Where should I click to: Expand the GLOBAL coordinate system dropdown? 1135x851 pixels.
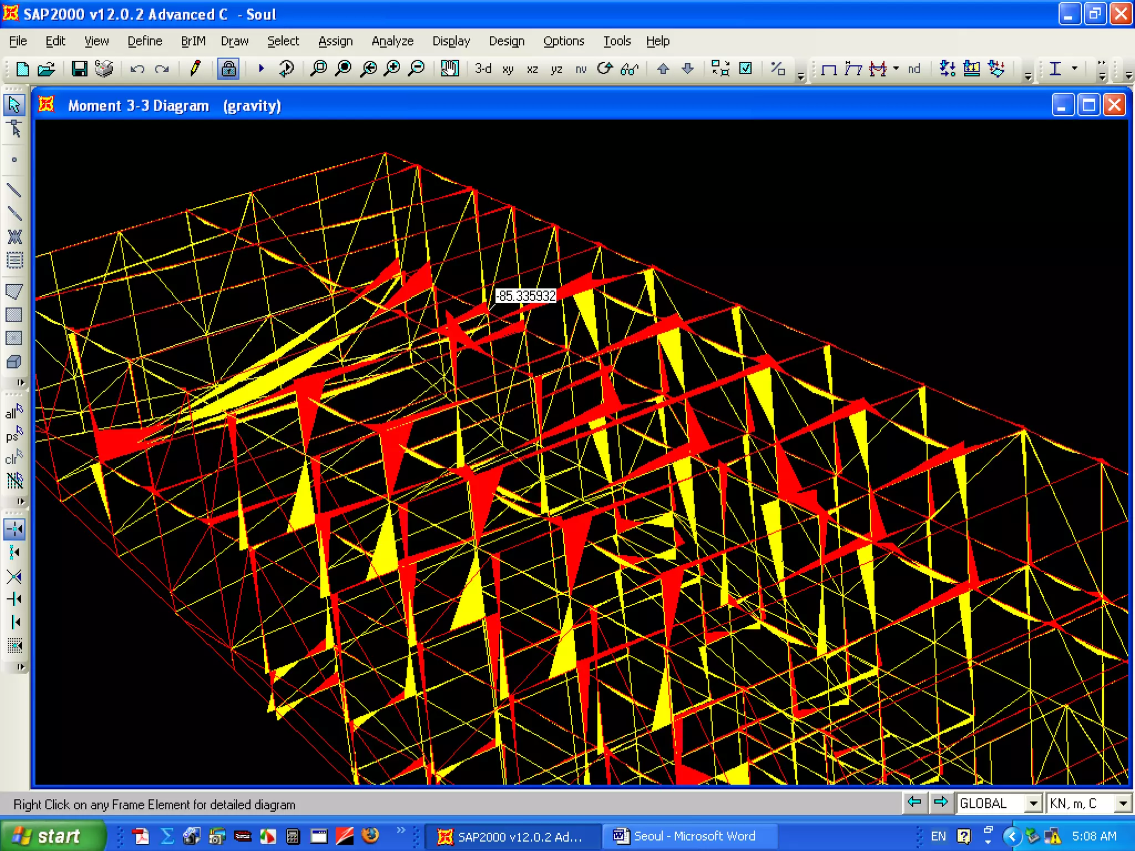tap(1033, 803)
